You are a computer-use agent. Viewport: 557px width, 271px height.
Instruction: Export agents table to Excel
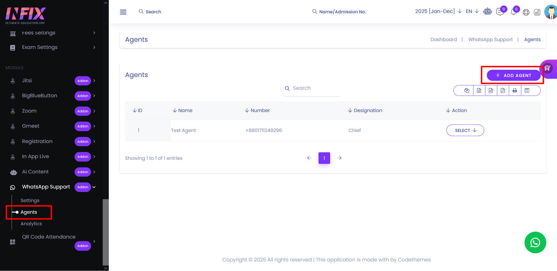479,91
